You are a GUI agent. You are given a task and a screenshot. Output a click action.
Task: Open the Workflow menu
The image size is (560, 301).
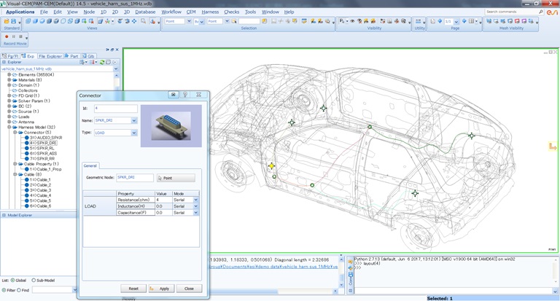[x=171, y=12]
